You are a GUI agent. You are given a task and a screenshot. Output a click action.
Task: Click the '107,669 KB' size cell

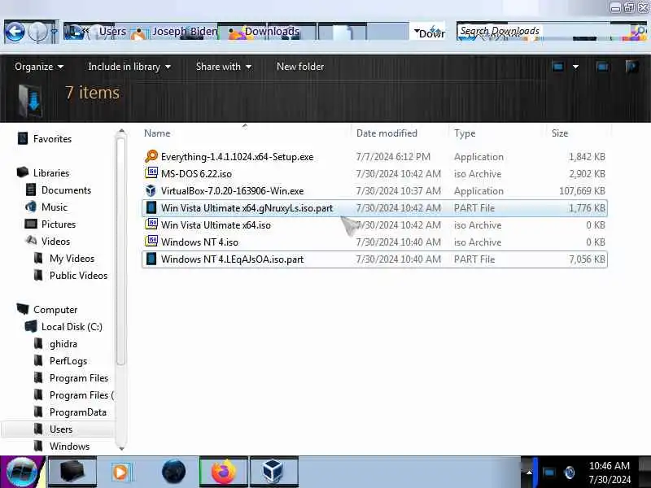(x=582, y=191)
